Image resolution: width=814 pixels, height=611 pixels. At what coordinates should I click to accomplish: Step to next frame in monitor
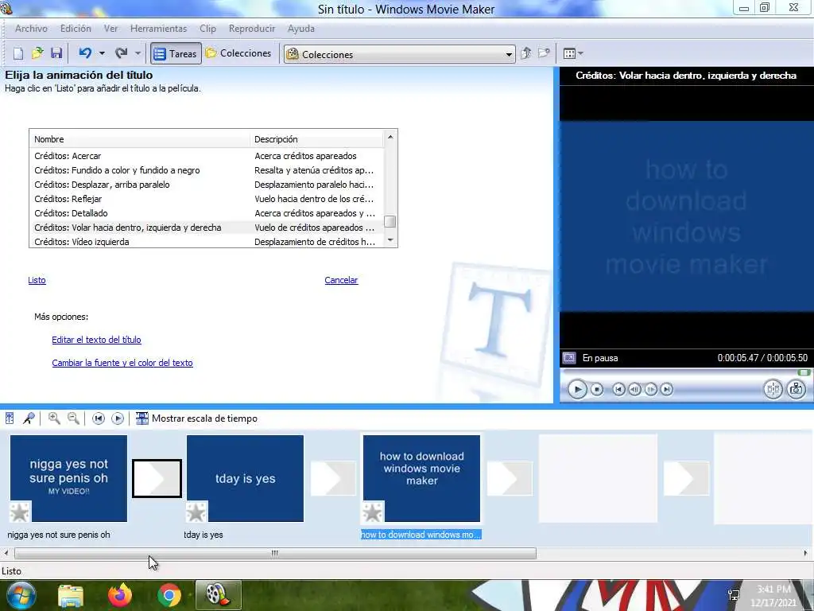650,389
